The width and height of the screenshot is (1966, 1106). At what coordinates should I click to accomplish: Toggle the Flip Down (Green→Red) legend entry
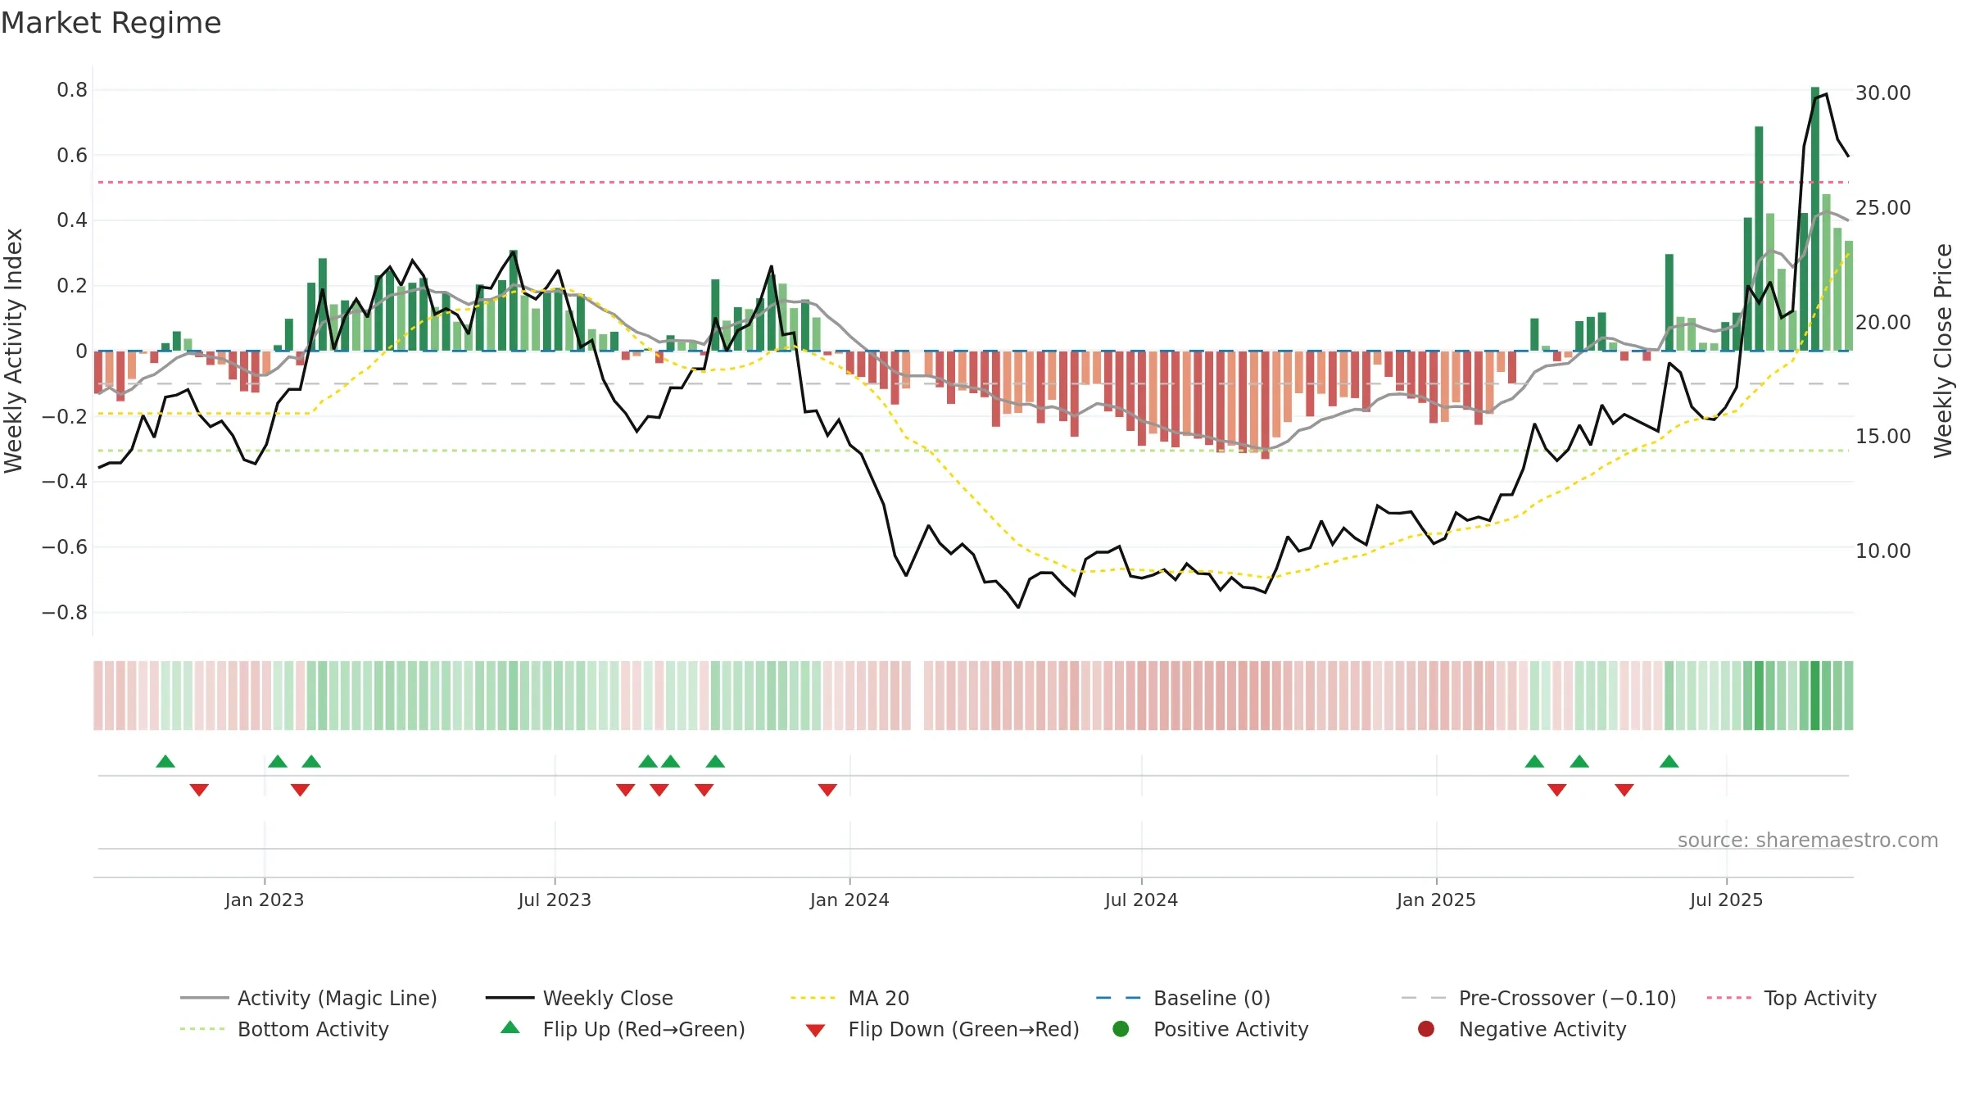942,1029
